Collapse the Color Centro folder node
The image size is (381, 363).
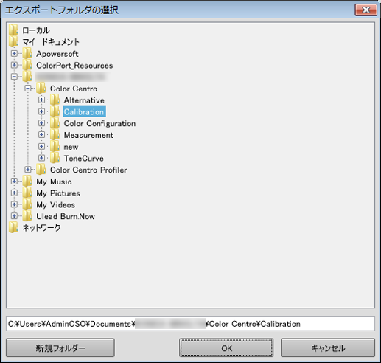(28, 89)
